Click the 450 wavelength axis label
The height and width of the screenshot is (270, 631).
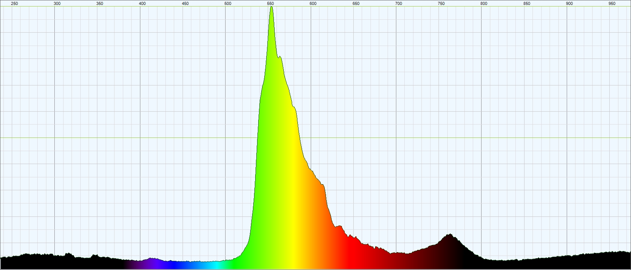pos(185,3)
